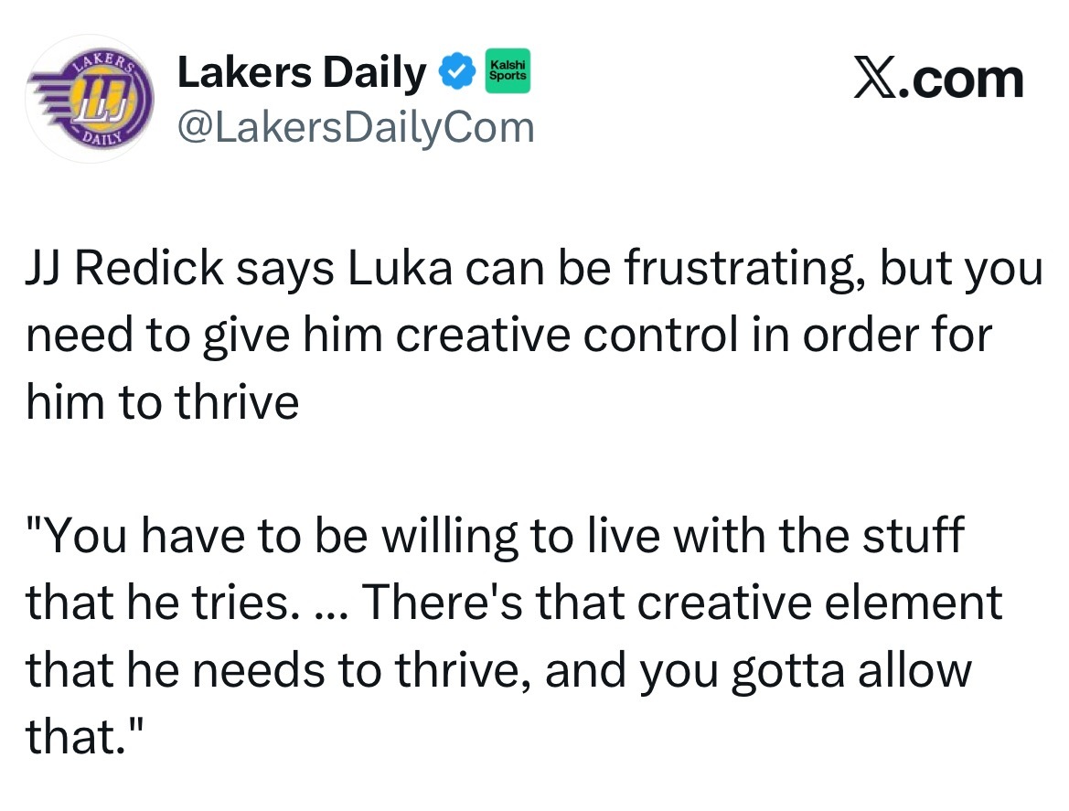Open the @LakersDailyCom handle

pos(356,127)
